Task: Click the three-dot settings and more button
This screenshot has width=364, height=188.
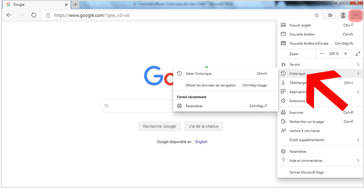Action: pos(356,15)
